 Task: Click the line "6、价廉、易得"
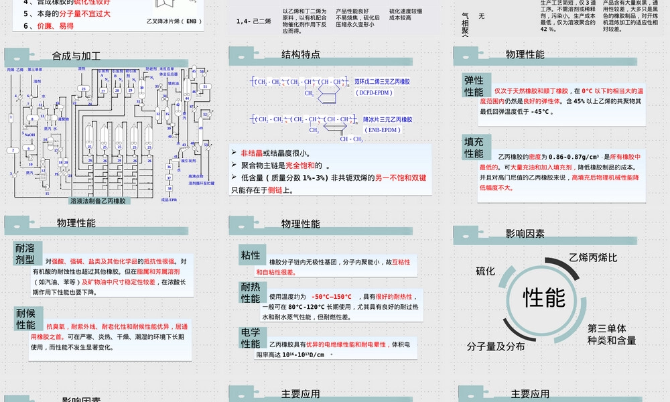pos(48,26)
